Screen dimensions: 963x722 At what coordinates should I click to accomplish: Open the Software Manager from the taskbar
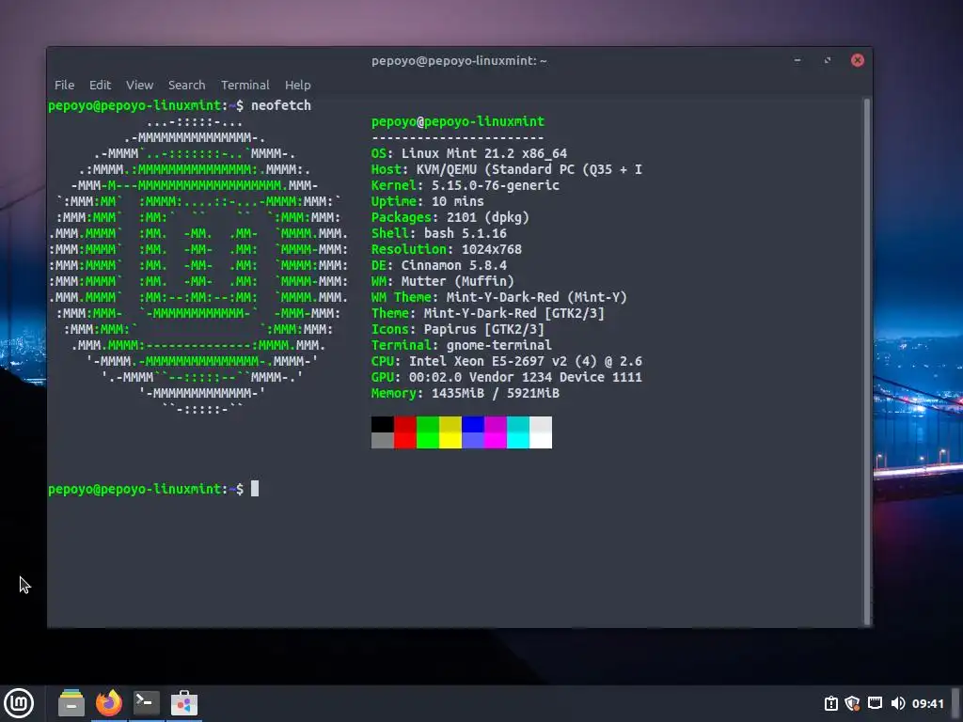pos(183,703)
